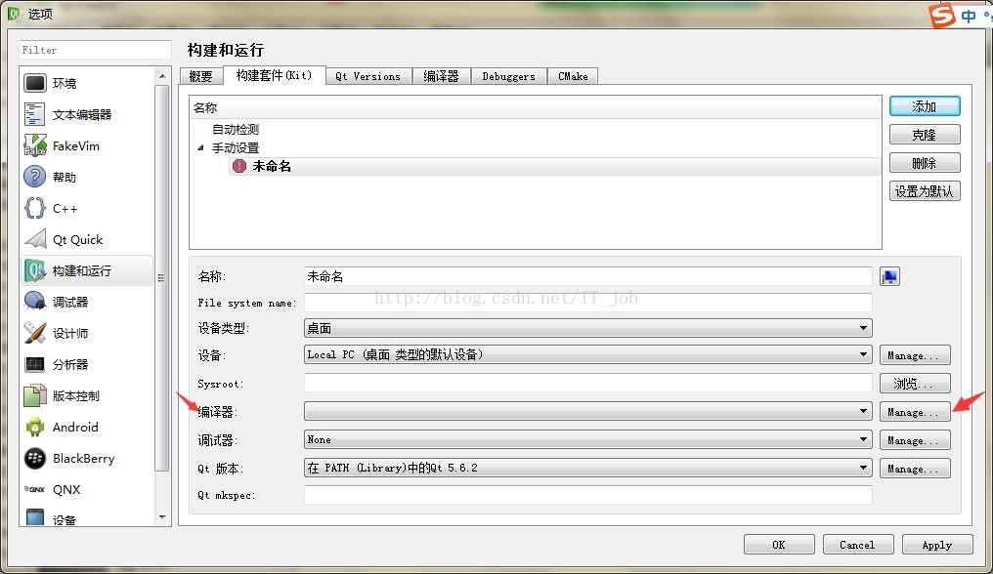The image size is (993, 574).
Task: Open the 设备 dropdown showing Local PC
Action: click(587, 354)
